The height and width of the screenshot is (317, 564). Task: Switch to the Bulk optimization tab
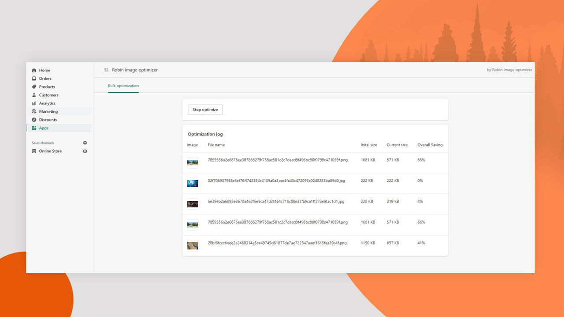(x=123, y=85)
